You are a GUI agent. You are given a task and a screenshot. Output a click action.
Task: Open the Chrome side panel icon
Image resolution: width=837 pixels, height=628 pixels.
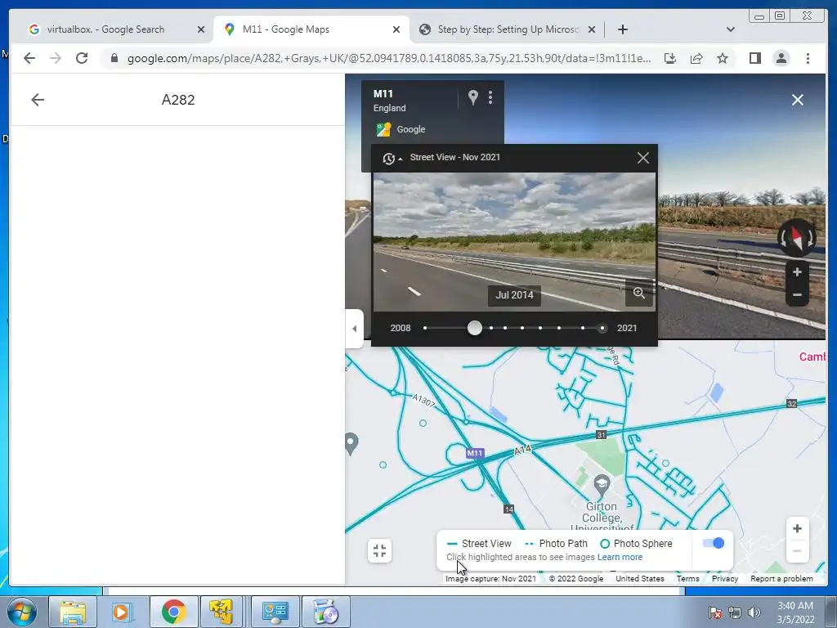[x=754, y=58]
